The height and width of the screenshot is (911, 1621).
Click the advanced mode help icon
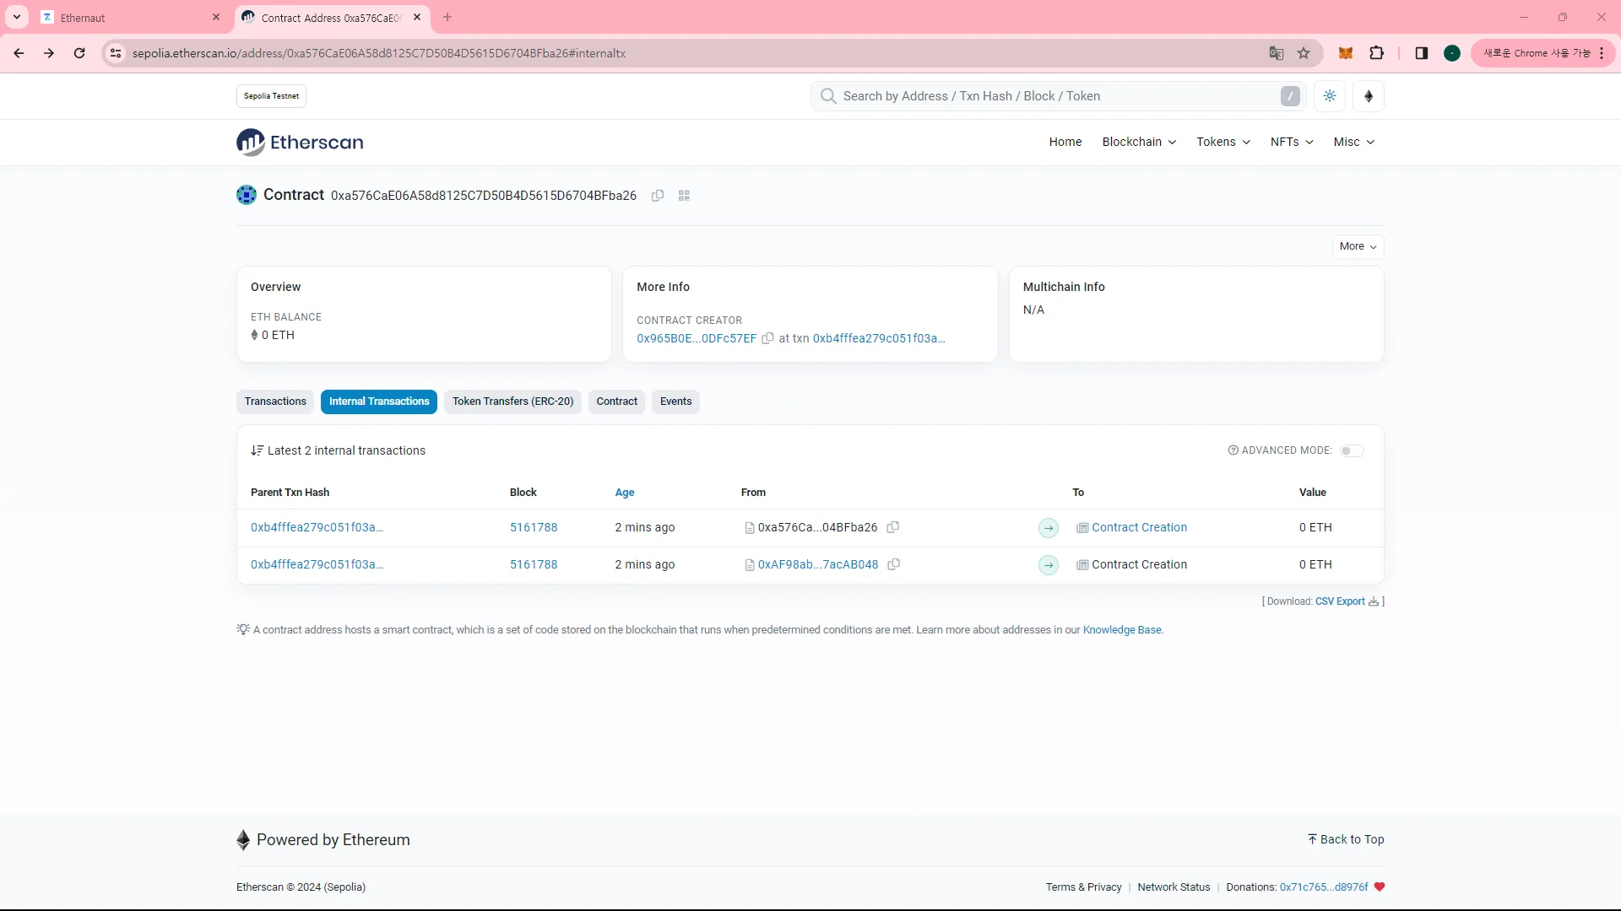click(x=1233, y=450)
